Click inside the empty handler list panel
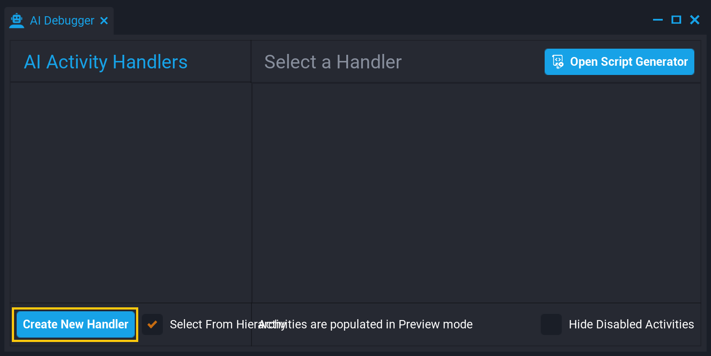The width and height of the screenshot is (711, 356). [x=130, y=193]
